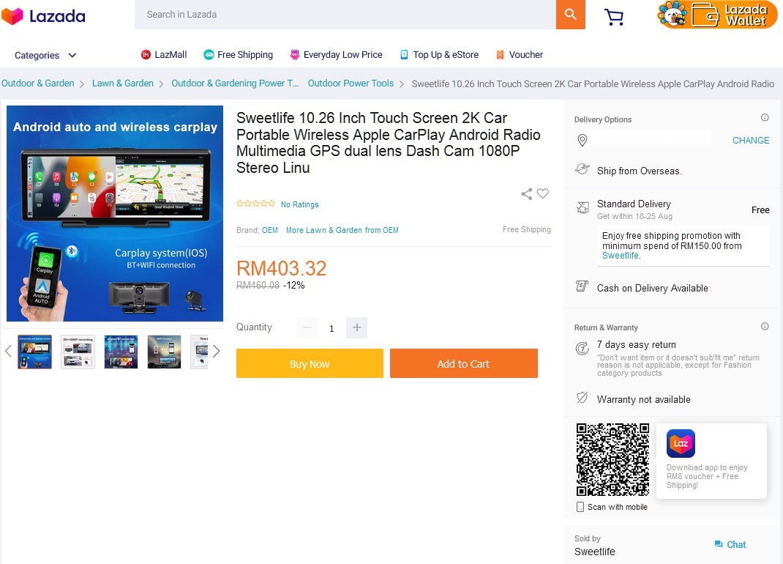Click Delivery Options info icon
This screenshot has width=783, height=564.
click(x=765, y=117)
